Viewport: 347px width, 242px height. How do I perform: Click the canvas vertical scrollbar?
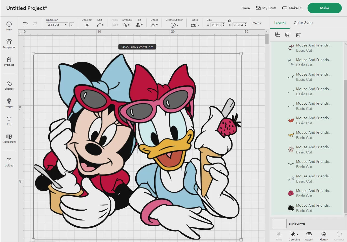267,39
